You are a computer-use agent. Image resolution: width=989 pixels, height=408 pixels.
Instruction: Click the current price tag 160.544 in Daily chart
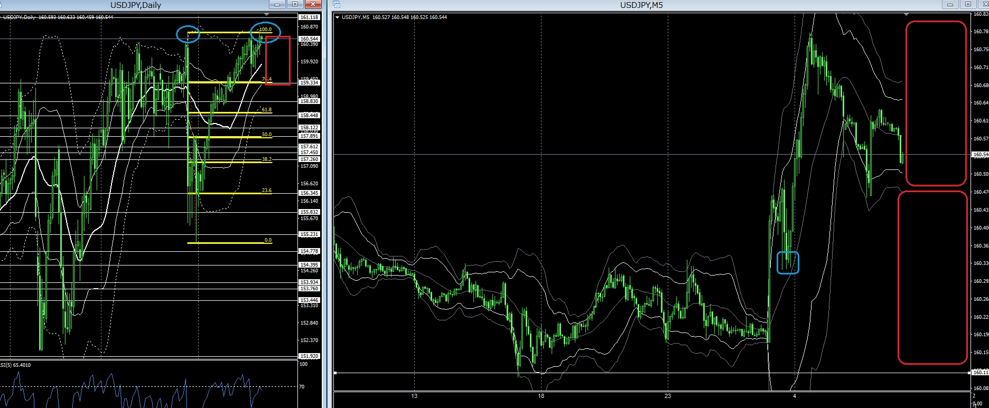(309, 39)
